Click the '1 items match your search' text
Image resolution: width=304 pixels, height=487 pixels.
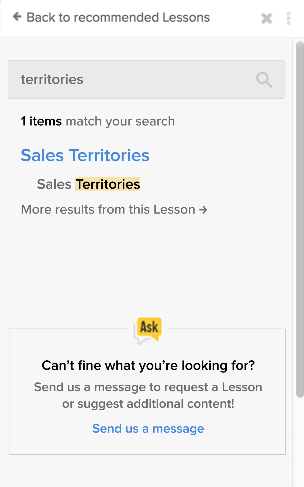[98, 121]
